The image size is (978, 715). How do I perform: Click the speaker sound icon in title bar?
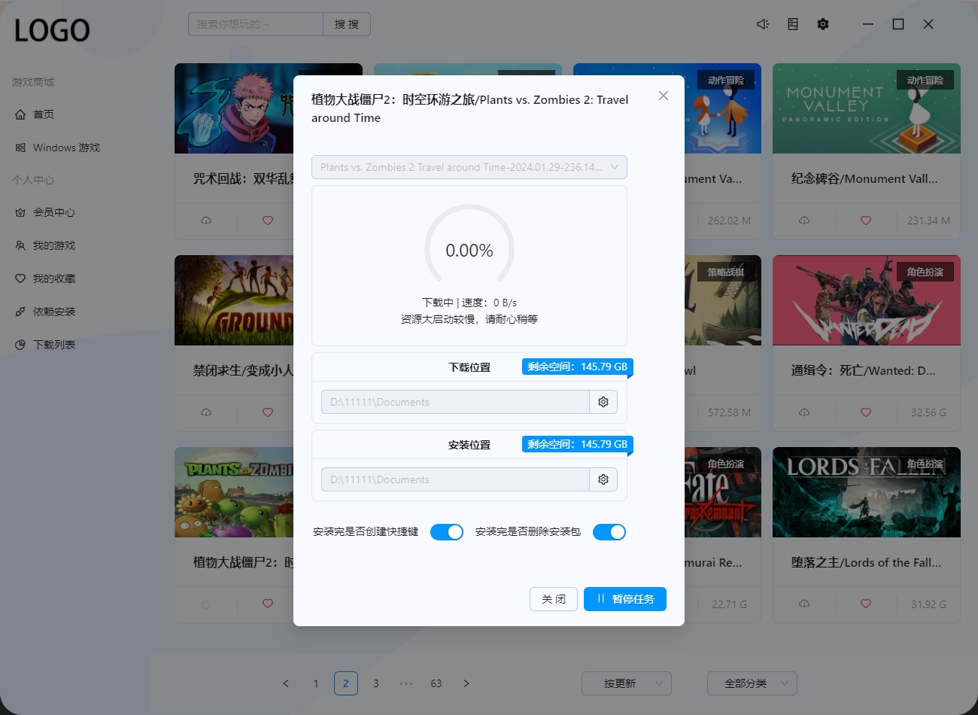pyautogui.click(x=763, y=24)
